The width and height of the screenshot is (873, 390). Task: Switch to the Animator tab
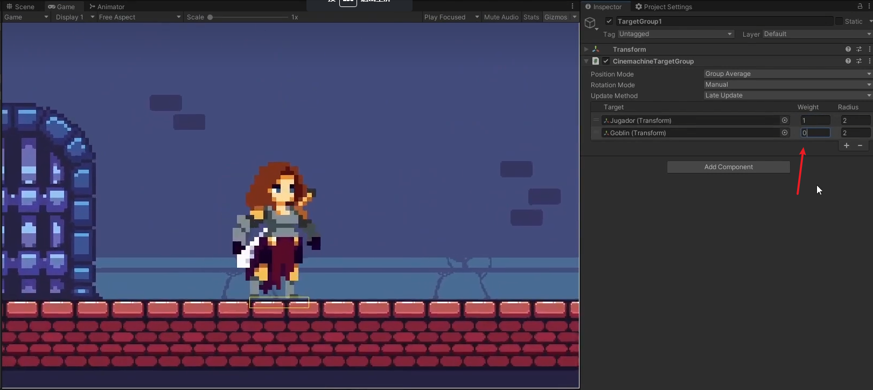coord(107,6)
